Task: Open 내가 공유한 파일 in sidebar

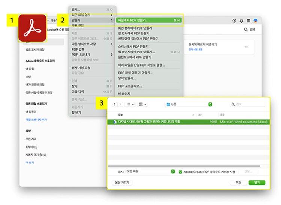Action: coord(35,85)
